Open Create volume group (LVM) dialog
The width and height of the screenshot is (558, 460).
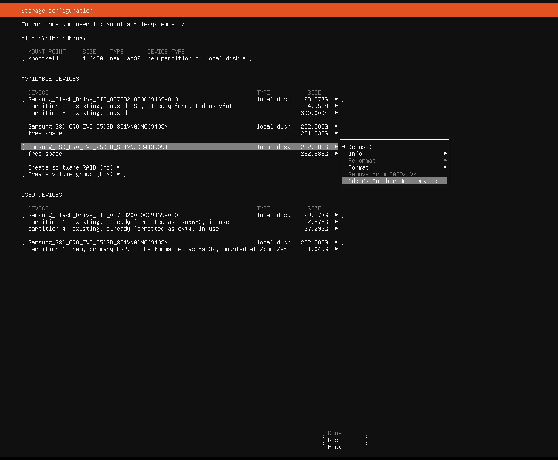(x=74, y=174)
